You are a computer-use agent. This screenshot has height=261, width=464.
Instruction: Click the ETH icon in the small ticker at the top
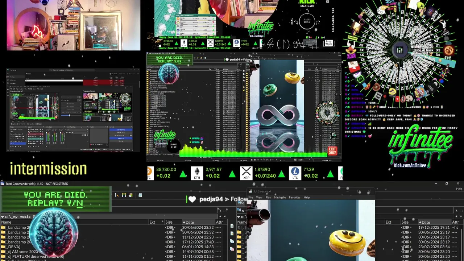click(184, 43)
